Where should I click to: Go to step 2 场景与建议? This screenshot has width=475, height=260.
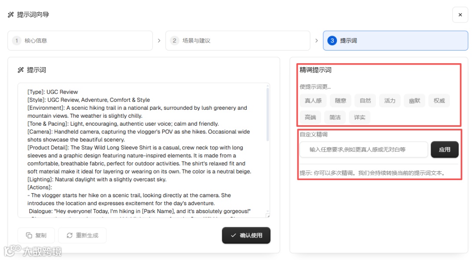(238, 40)
